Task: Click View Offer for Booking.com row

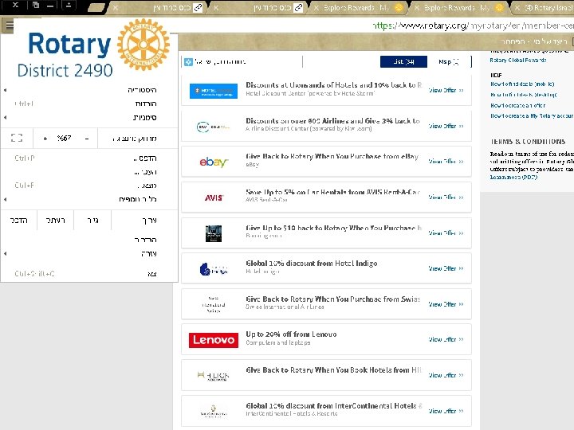Action: 446,233
